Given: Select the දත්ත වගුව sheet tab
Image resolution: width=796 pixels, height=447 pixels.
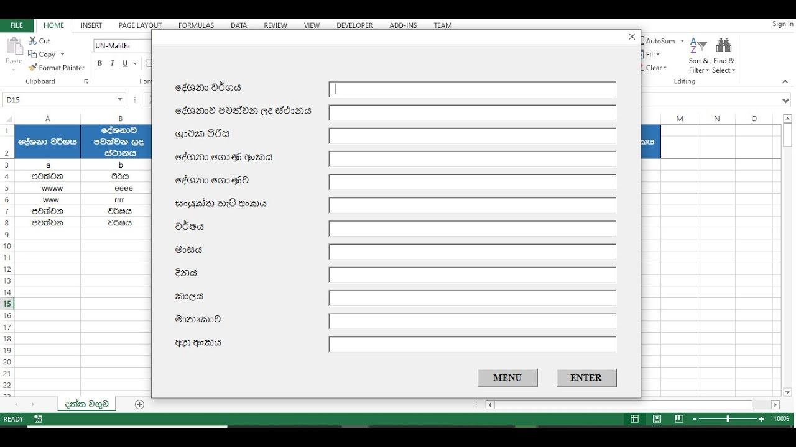Looking at the screenshot, I should tap(86, 404).
